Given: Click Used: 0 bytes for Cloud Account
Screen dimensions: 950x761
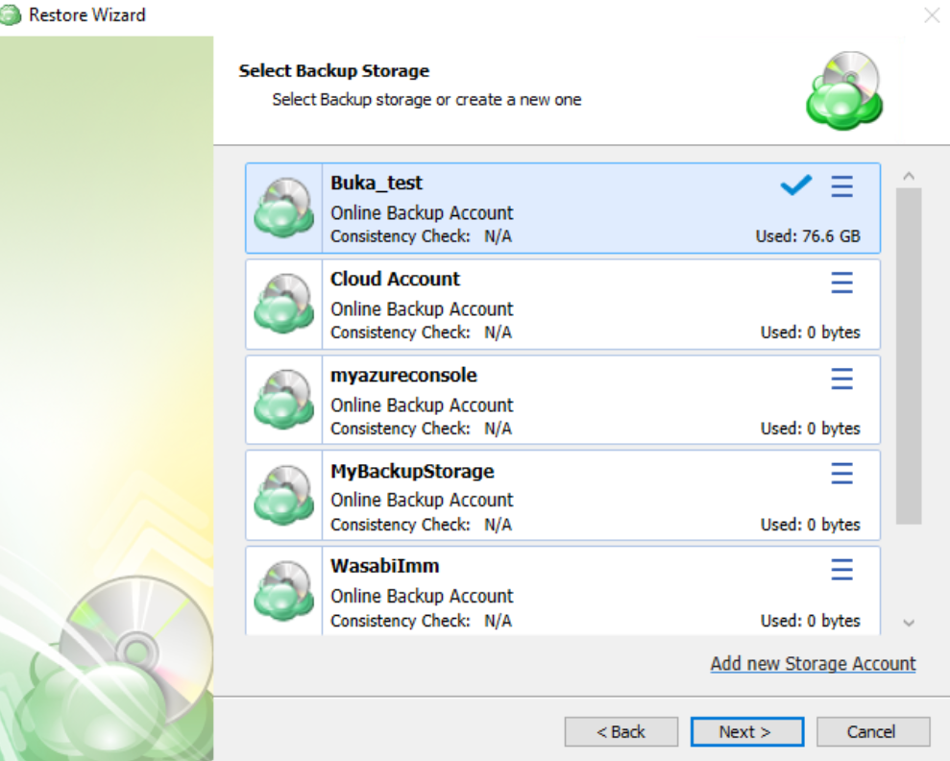Looking at the screenshot, I should (x=810, y=332).
